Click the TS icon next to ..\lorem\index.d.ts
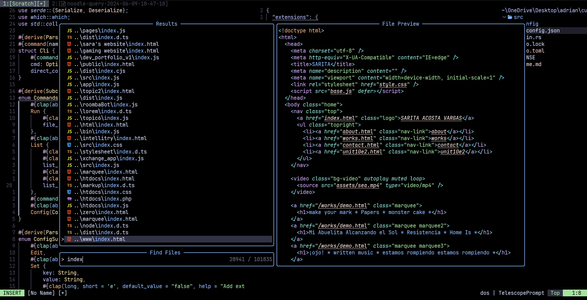 pos(69,111)
